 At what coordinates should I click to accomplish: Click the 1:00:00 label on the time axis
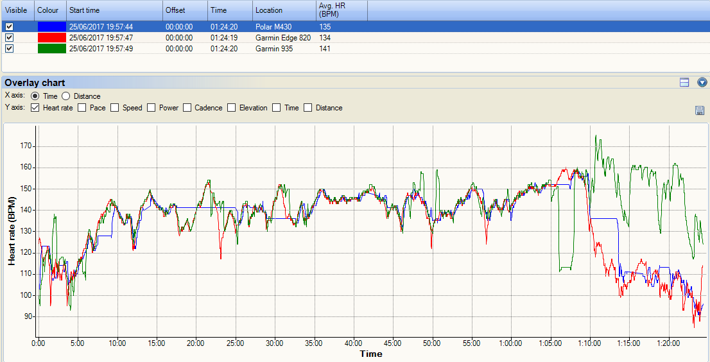coord(511,343)
